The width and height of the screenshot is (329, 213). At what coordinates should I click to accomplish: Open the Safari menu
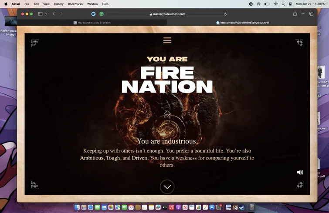[x=16, y=4]
